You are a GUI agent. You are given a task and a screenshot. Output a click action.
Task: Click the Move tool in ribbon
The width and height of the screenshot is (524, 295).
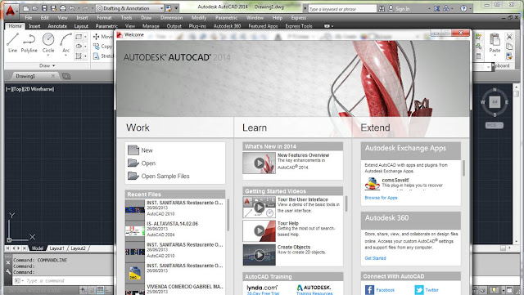103,37
